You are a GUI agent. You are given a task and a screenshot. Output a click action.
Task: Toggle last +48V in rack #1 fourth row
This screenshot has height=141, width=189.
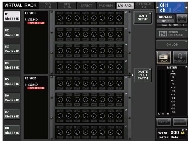119,62
